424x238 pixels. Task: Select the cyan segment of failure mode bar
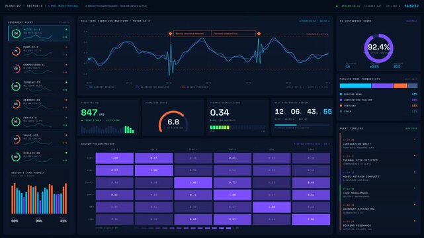(x=355, y=86)
